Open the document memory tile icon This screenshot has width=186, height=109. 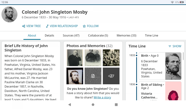pyautogui.click(x=93, y=76)
